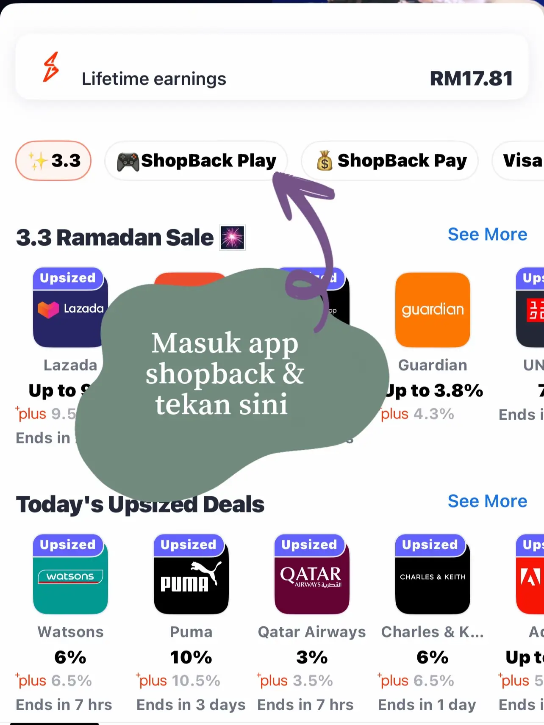Switch to ShopBack Pay tab
Screen dimensions: 544x725
389,161
